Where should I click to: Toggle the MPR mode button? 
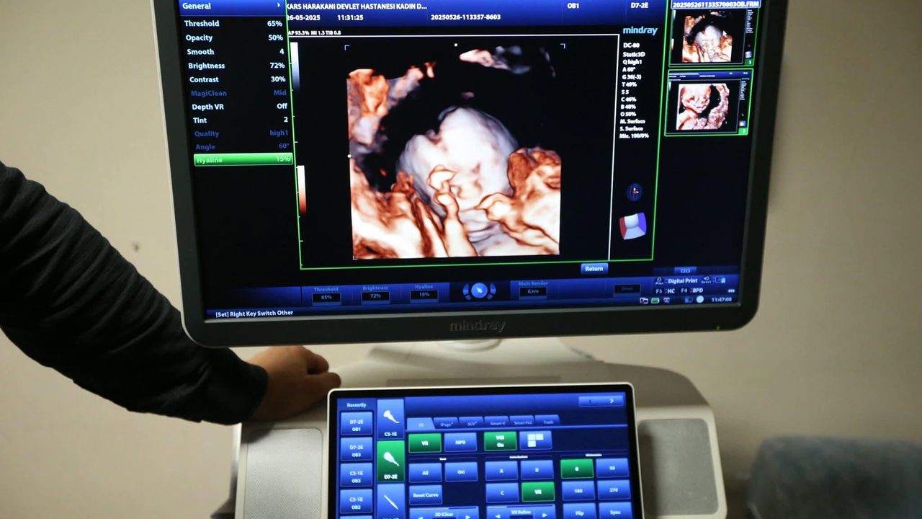point(460,442)
